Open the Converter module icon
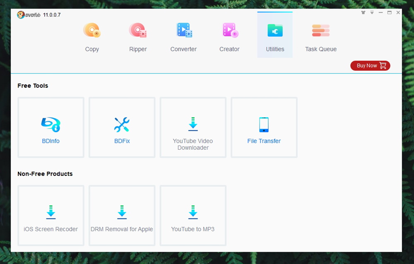The height and width of the screenshot is (264, 414). tap(184, 30)
